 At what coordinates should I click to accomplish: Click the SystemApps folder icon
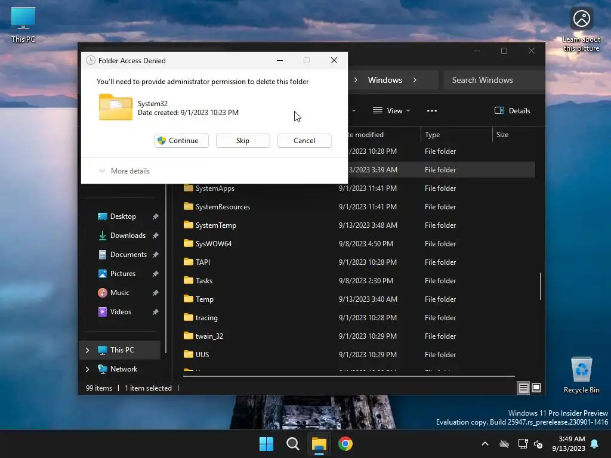(x=189, y=188)
